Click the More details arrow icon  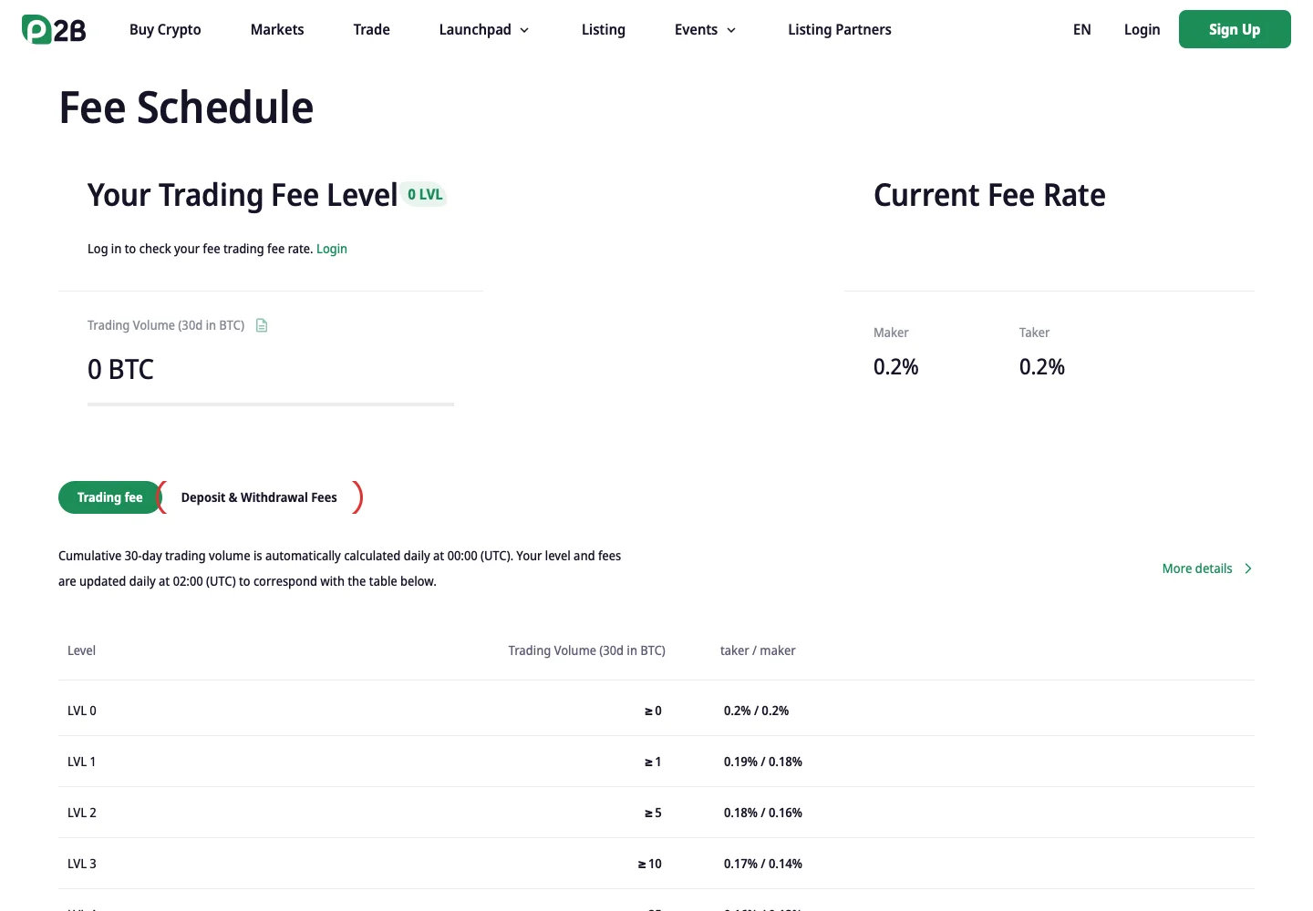coord(1248,568)
